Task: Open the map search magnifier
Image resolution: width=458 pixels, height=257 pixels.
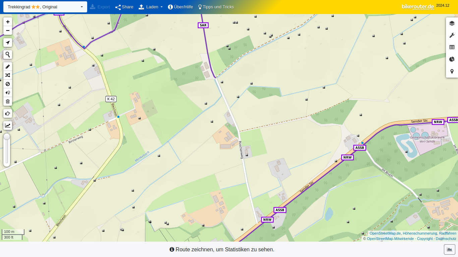Action: (8, 55)
